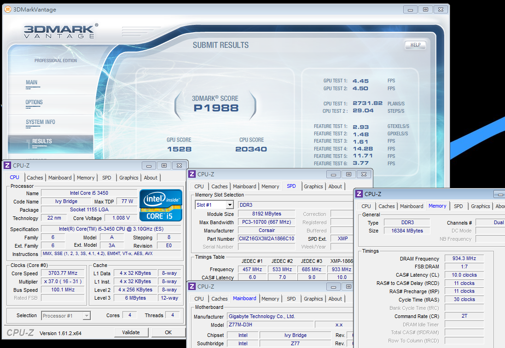This screenshot has height=348, width=505.
Task: Click the Validate button in CPU-Z
Action: pyautogui.click(x=131, y=332)
